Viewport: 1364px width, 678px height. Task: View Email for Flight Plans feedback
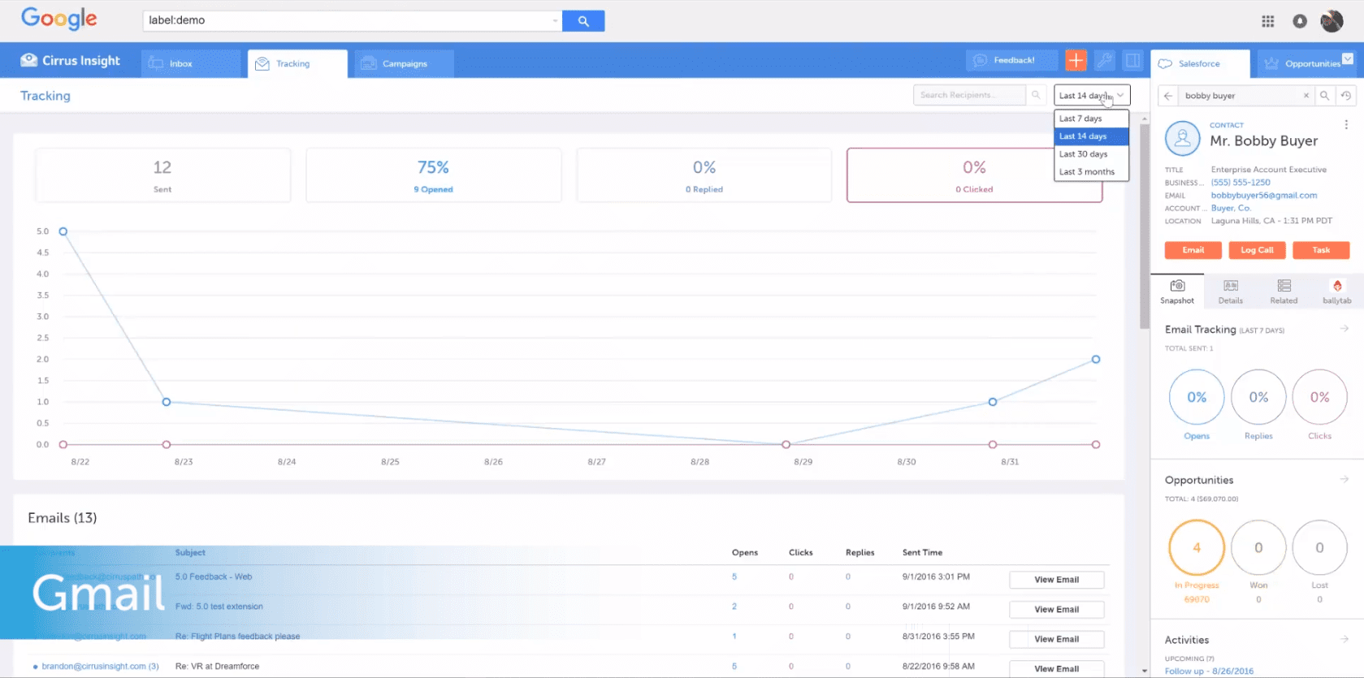[1057, 639]
